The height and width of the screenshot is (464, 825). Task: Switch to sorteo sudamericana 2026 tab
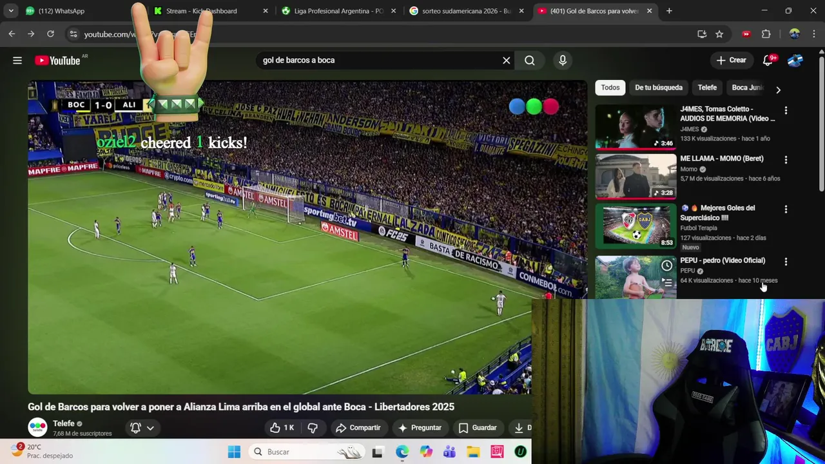tap(467, 11)
